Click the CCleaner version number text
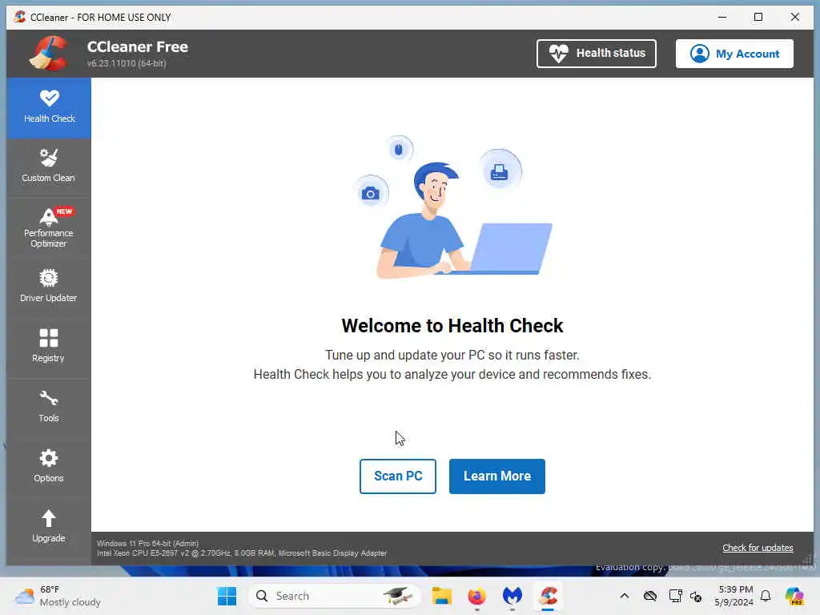 (x=127, y=63)
